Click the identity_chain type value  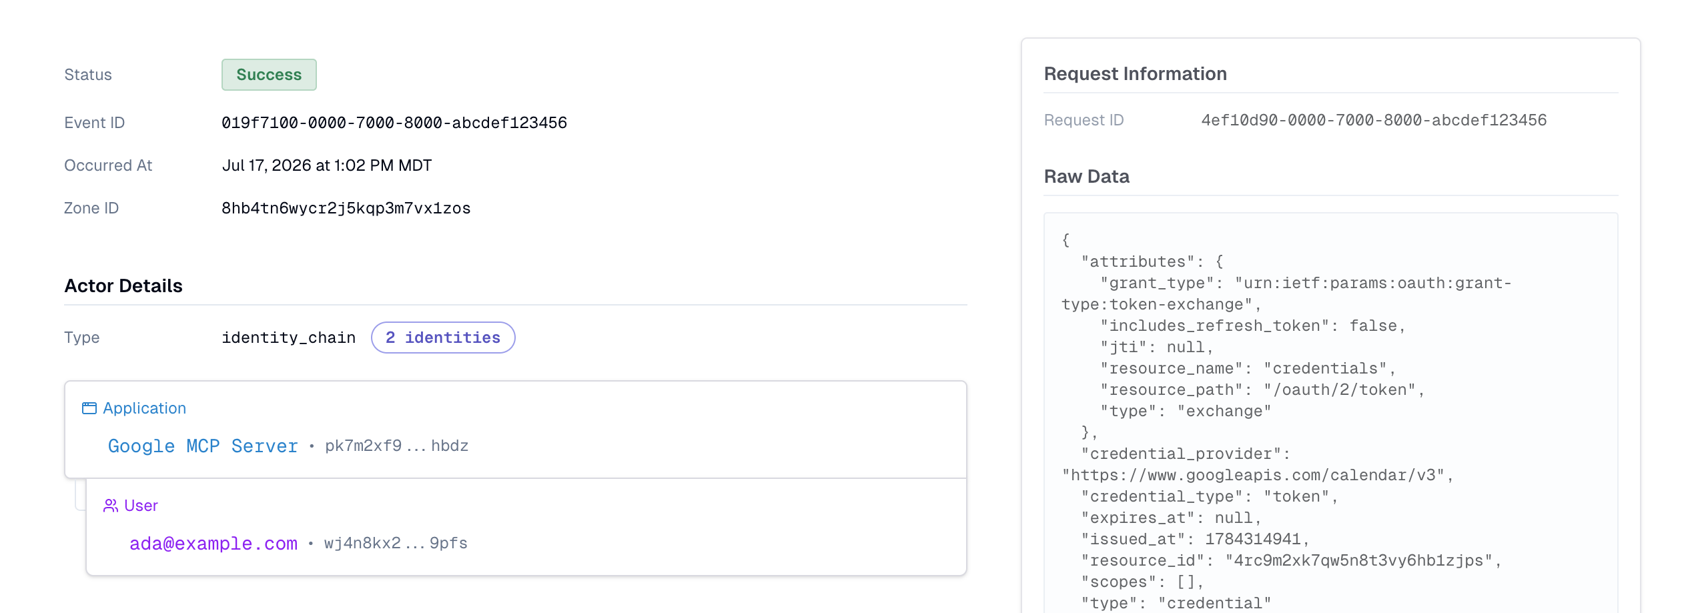pyautogui.click(x=288, y=338)
